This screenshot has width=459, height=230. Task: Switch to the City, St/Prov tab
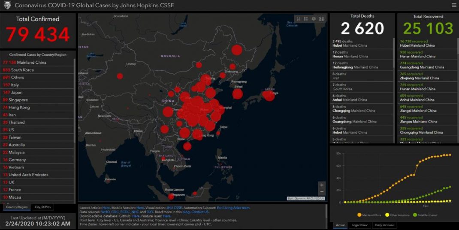(43, 207)
